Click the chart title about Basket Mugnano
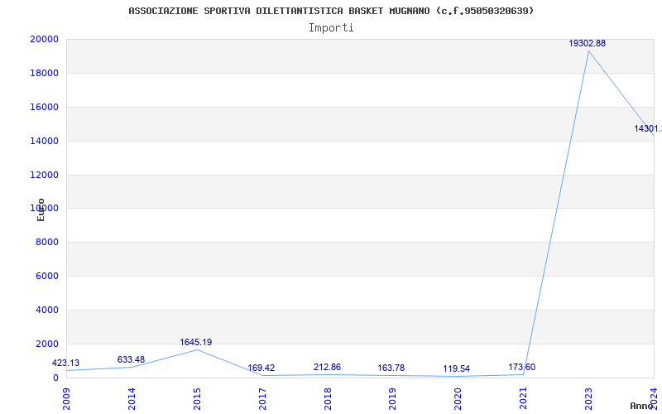The height and width of the screenshot is (414, 662). (x=331, y=11)
